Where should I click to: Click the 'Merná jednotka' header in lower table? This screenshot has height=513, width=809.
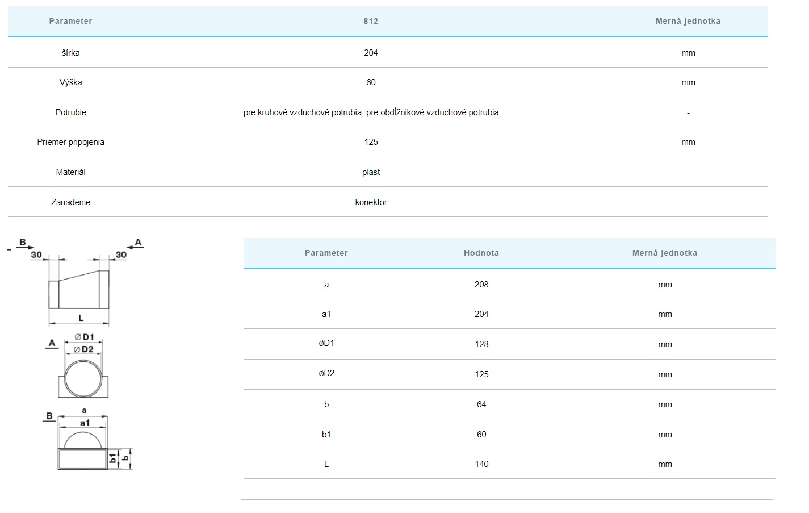(664, 253)
